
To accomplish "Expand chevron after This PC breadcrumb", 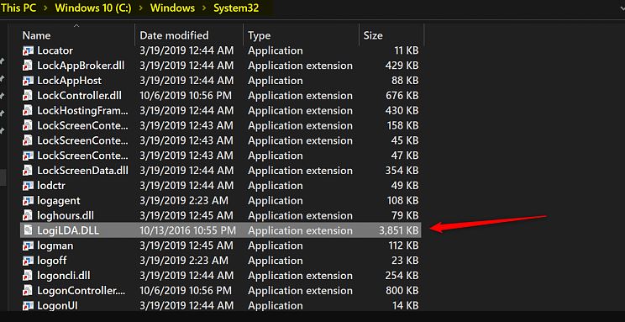I will tap(45, 8).
